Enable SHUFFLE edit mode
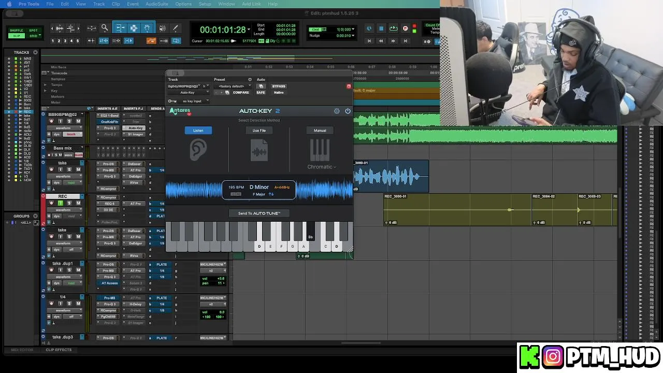This screenshot has width=663, height=373. [x=17, y=31]
